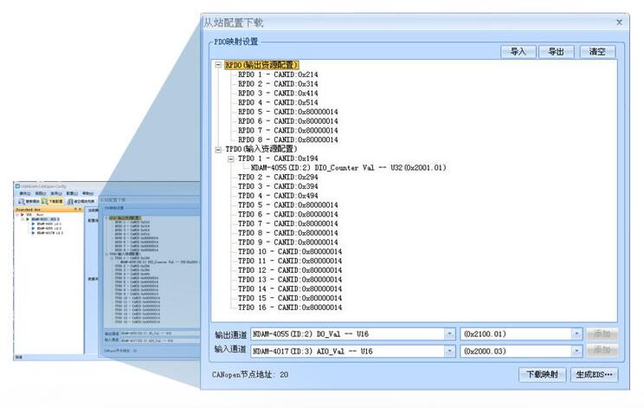
Task: Click the 生成EDS button
Action: point(594,375)
